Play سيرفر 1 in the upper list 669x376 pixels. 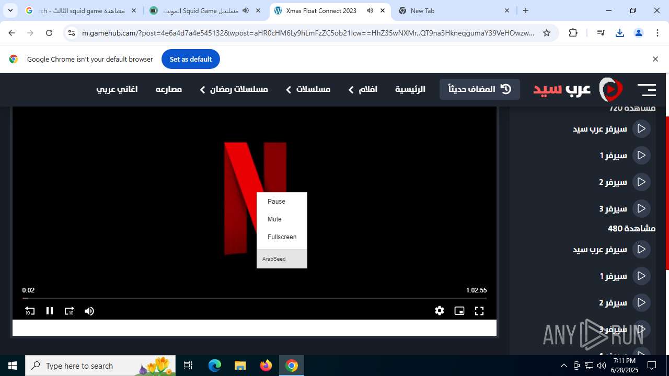point(625,155)
